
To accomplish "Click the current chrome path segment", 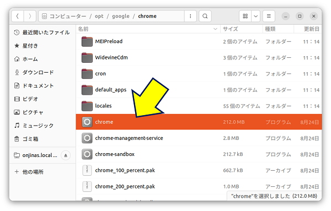I will point(147,16).
